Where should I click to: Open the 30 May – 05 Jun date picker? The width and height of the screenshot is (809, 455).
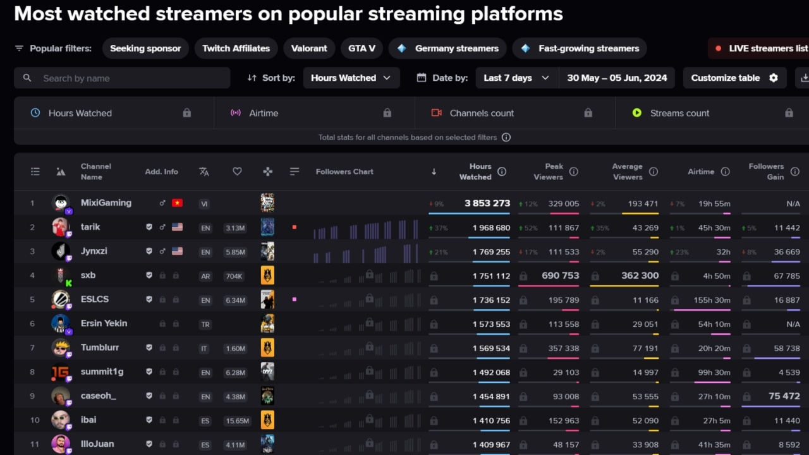pos(617,78)
